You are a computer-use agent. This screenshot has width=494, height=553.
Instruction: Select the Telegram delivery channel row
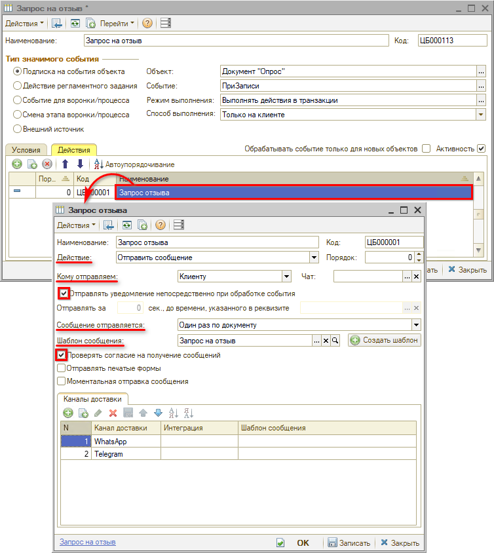pos(238,454)
